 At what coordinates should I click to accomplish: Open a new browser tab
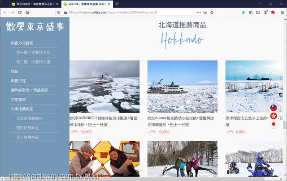(117, 4)
